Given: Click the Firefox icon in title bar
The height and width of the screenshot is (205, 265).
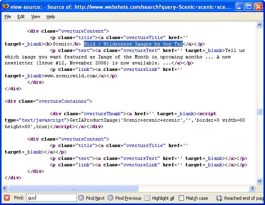Looking at the screenshot, I should [x=6, y=6].
